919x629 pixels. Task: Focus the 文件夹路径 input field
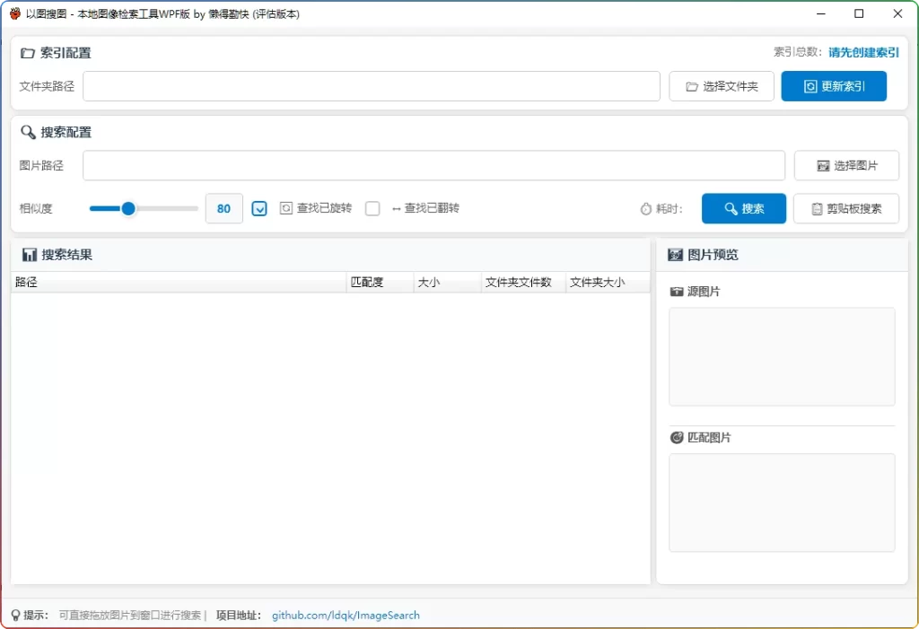372,86
